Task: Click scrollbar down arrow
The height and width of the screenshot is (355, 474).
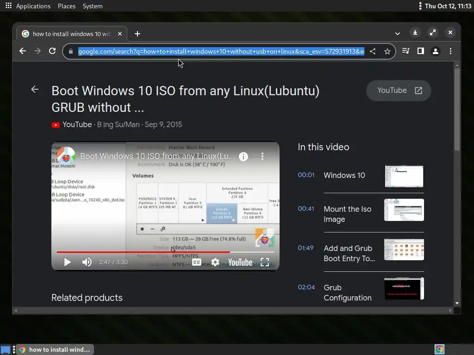Action: [457, 303]
